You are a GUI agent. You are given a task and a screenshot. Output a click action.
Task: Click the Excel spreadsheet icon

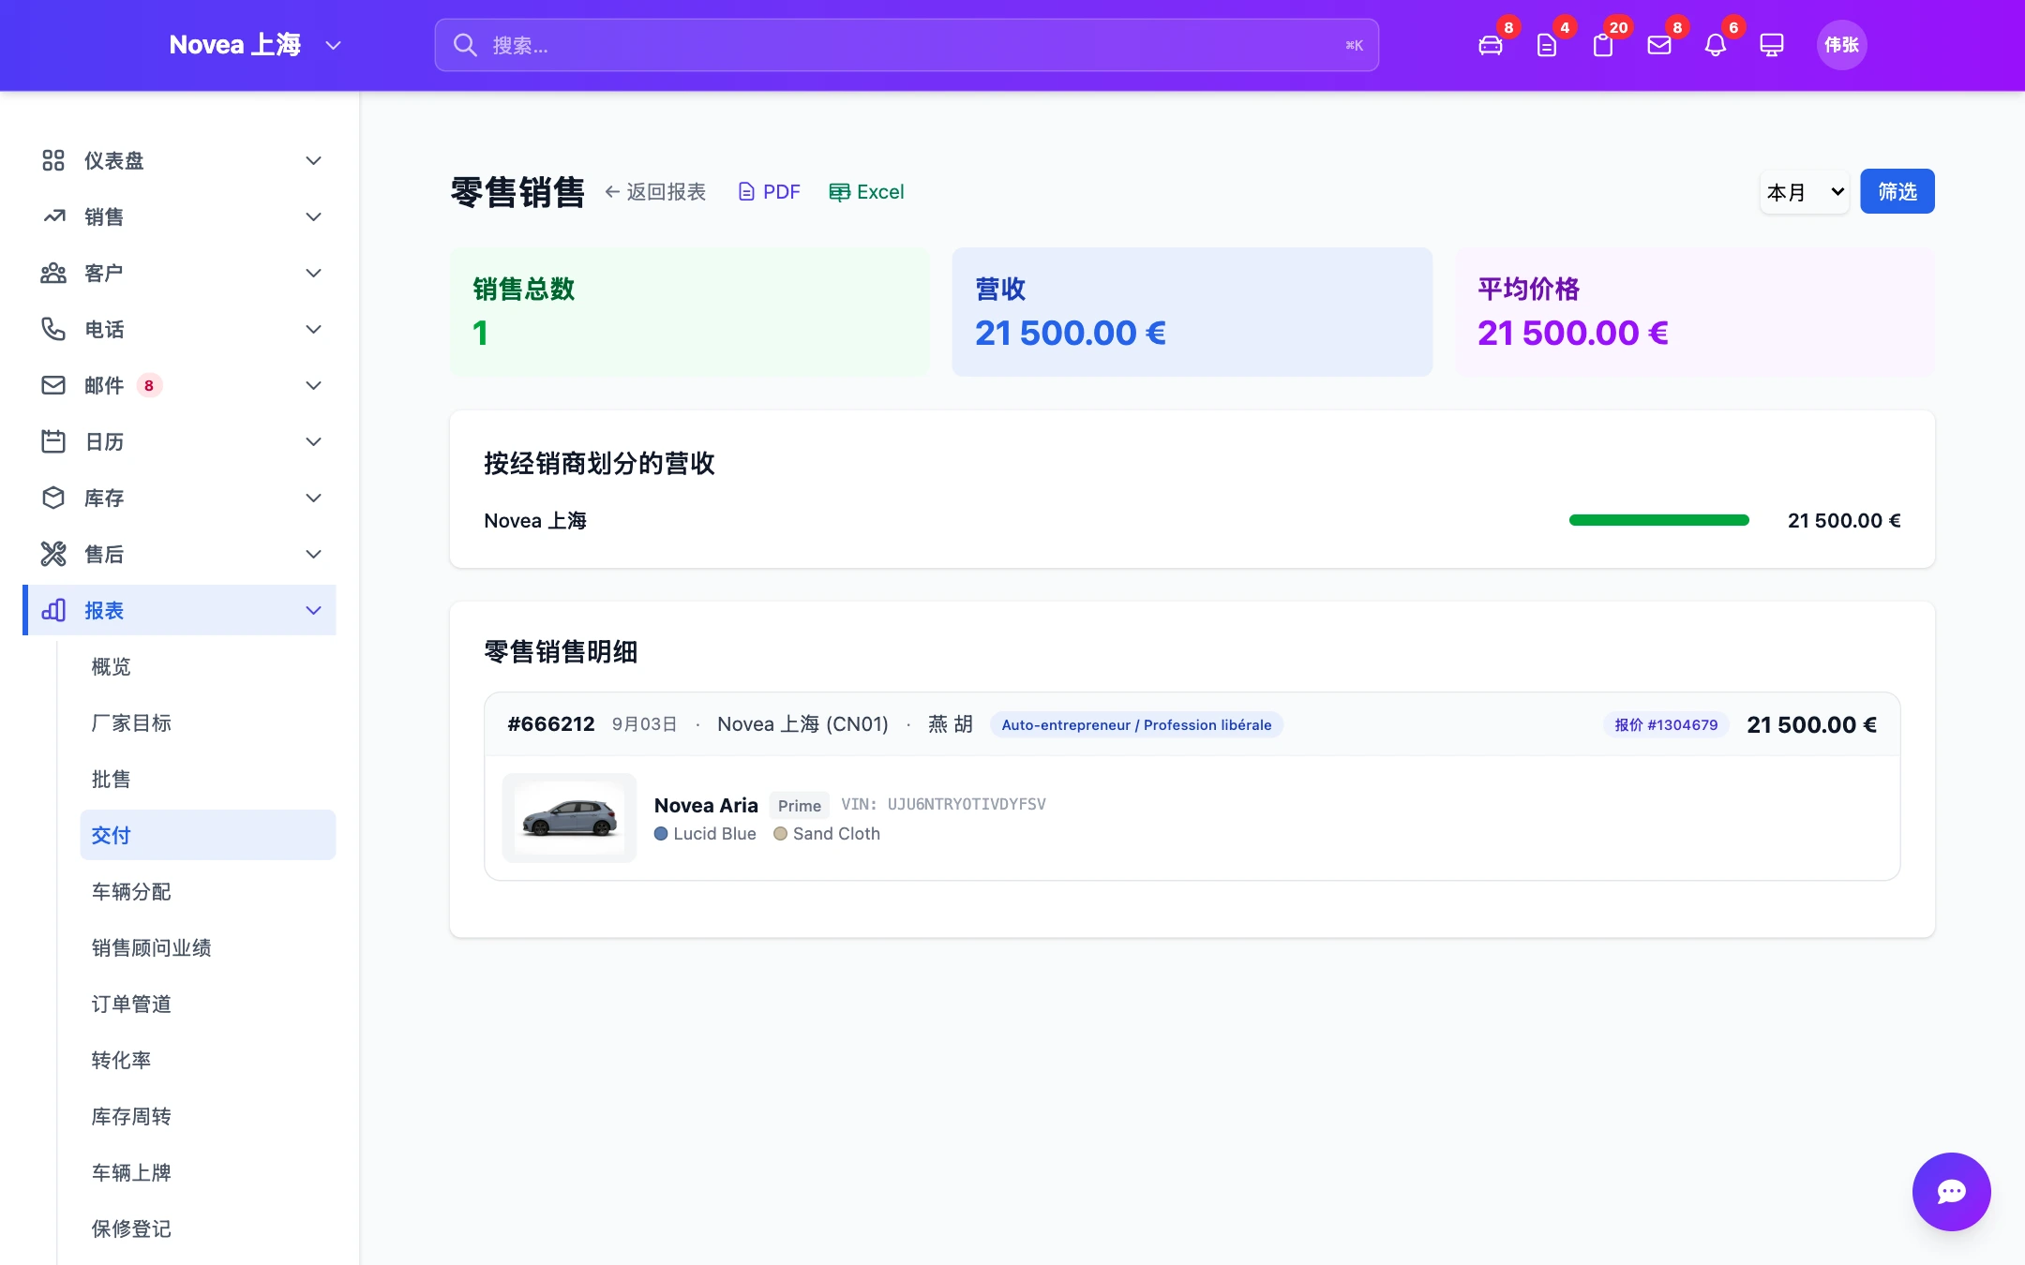click(x=839, y=192)
